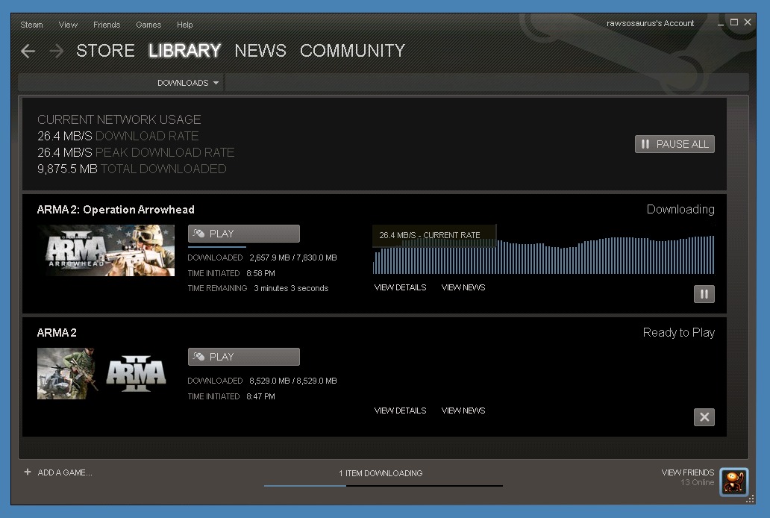Open the Steam menu
Viewport: 770px width, 518px height.
31,25
